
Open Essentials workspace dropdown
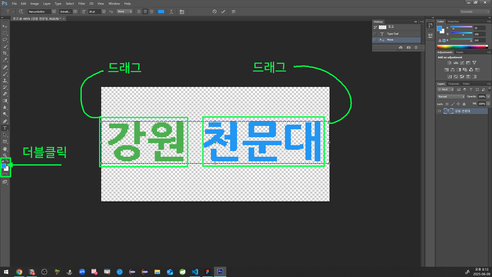tap(475, 12)
